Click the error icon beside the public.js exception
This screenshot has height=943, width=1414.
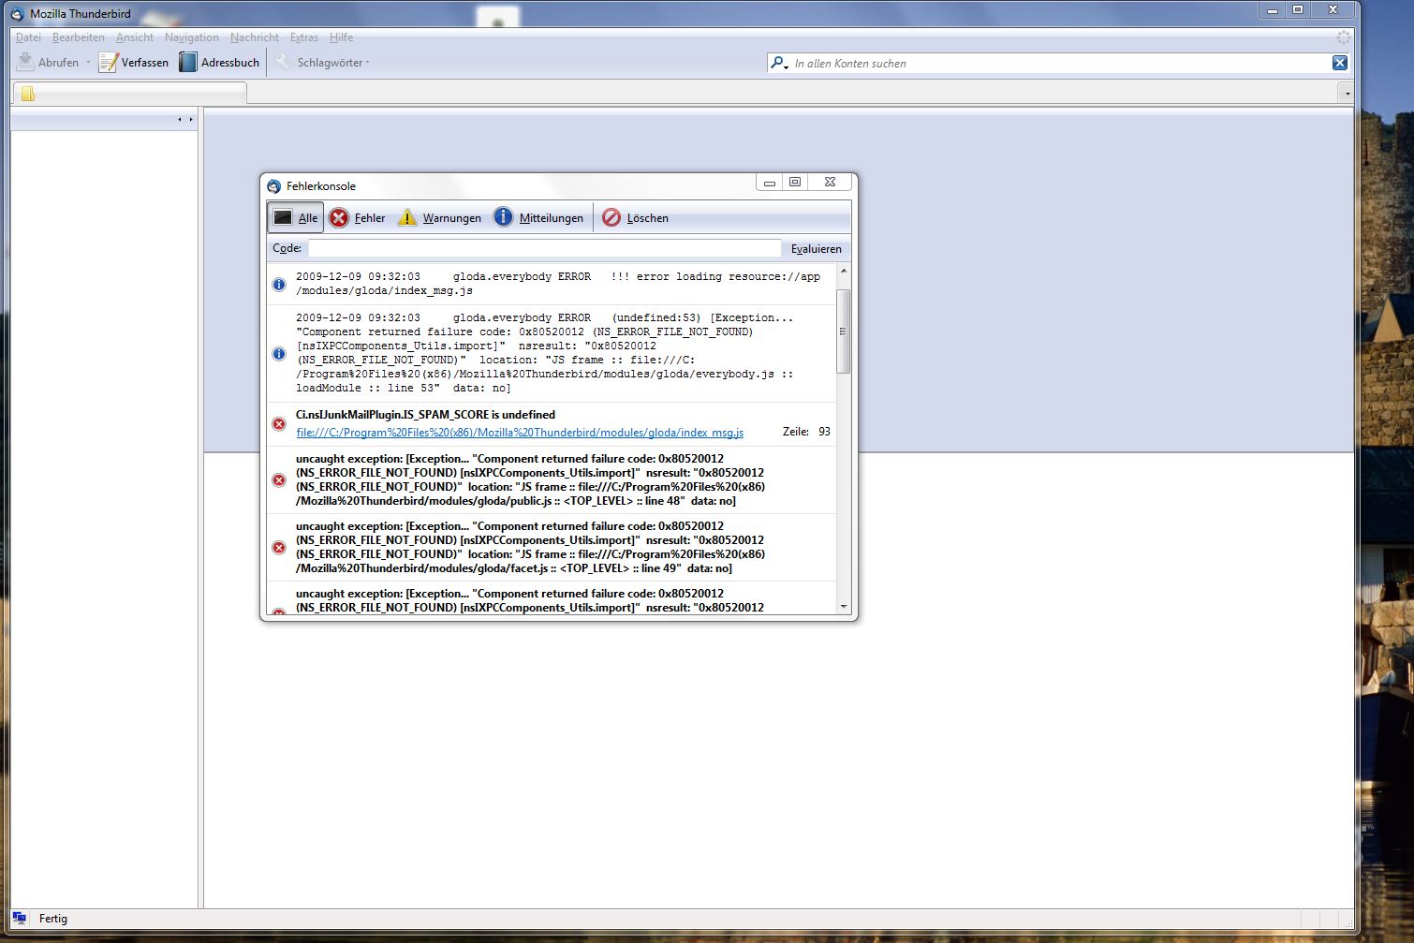[279, 480]
